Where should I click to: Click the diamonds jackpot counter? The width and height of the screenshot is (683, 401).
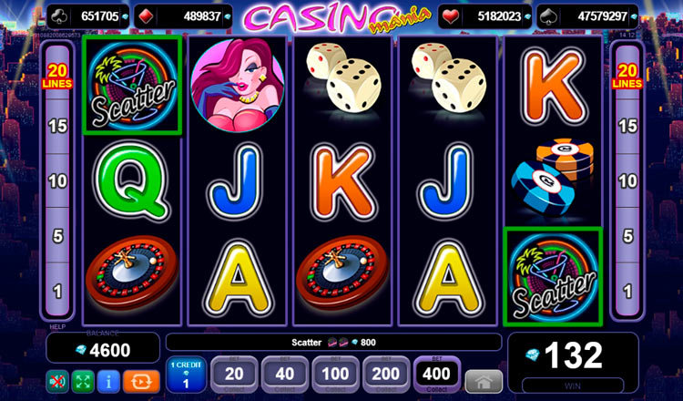(183, 16)
